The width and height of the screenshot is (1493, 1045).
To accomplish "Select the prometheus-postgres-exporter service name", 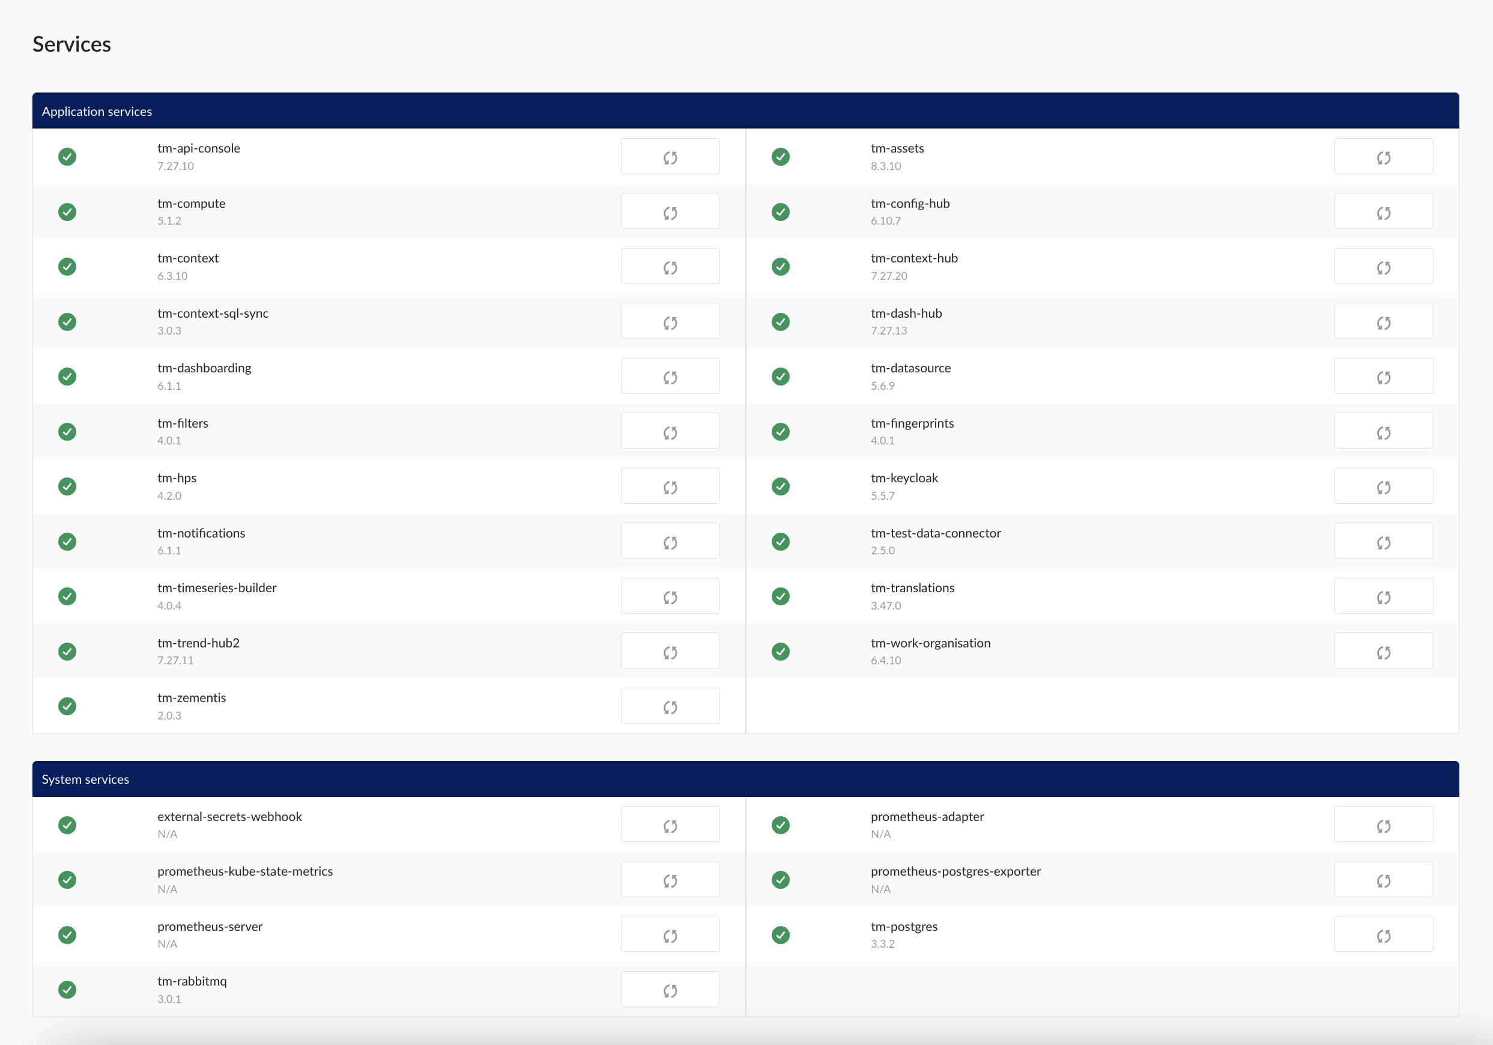I will (x=955, y=871).
